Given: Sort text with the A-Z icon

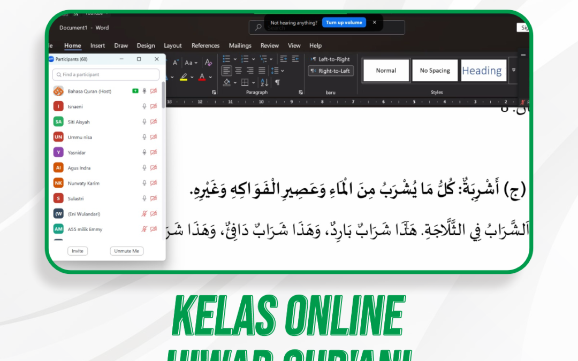Looking at the screenshot, I should 264,82.
